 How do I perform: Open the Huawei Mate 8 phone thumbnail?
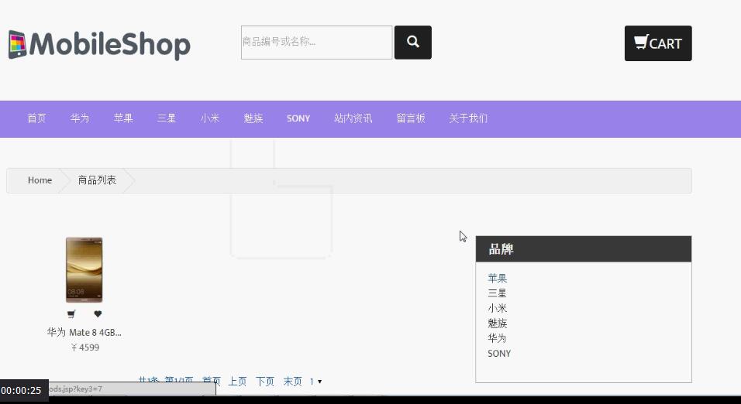[x=84, y=269]
